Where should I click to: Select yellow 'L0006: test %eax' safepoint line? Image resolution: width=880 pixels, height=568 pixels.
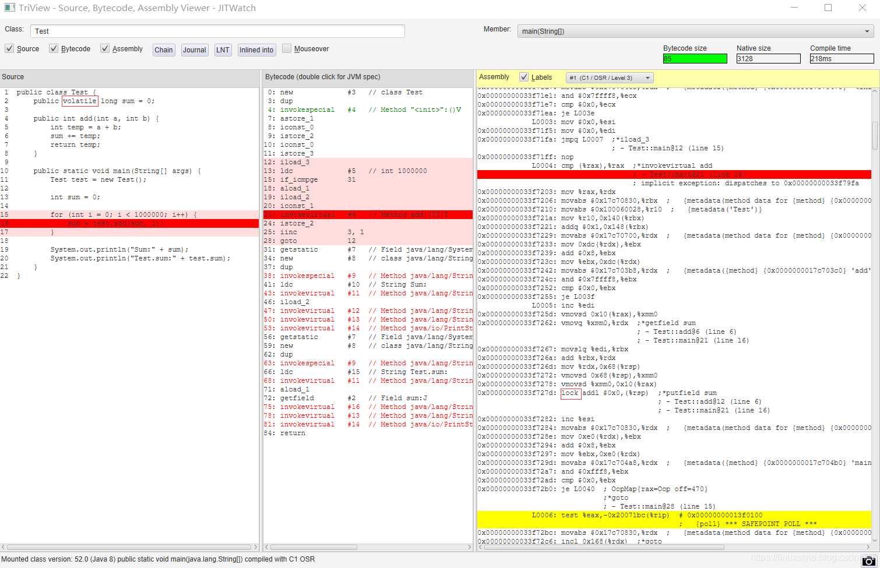coord(674,515)
